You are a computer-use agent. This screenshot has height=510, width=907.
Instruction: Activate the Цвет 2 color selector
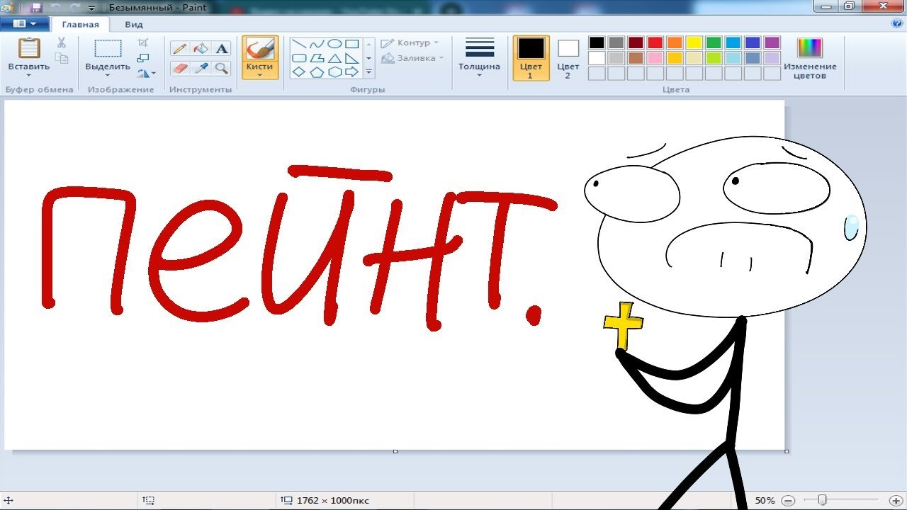pyautogui.click(x=568, y=58)
